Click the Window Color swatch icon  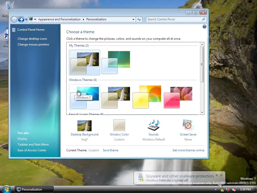[x=119, y=125]
